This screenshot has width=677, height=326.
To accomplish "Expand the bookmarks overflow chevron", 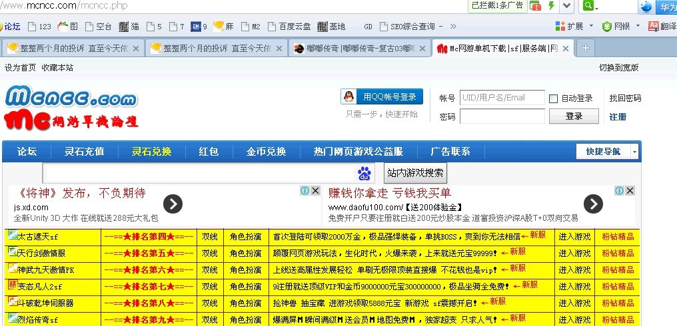I will click(453, 27).
